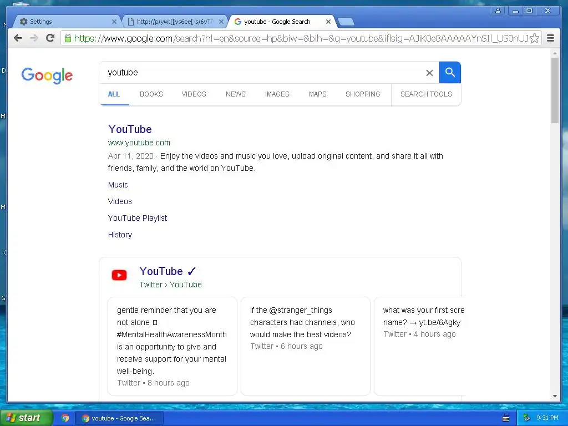Close the http://p/ywt tab
This screenshot has height=426, width=568.
tap(221, 22)
